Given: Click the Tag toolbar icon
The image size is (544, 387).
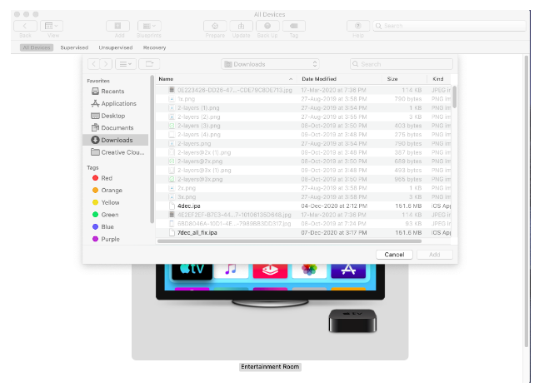Looking at the screenshot, I should [x=294, y=26].
